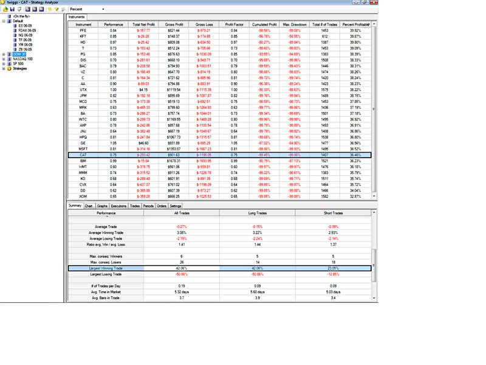Expand the Strategies tree node
The height and width of the screenshot is (365, 486).
(x=4, y=69)
